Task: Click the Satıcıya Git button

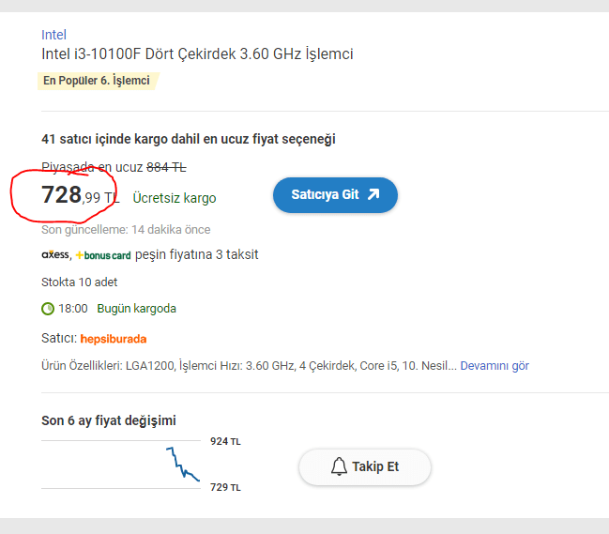Action: point(335,195)
